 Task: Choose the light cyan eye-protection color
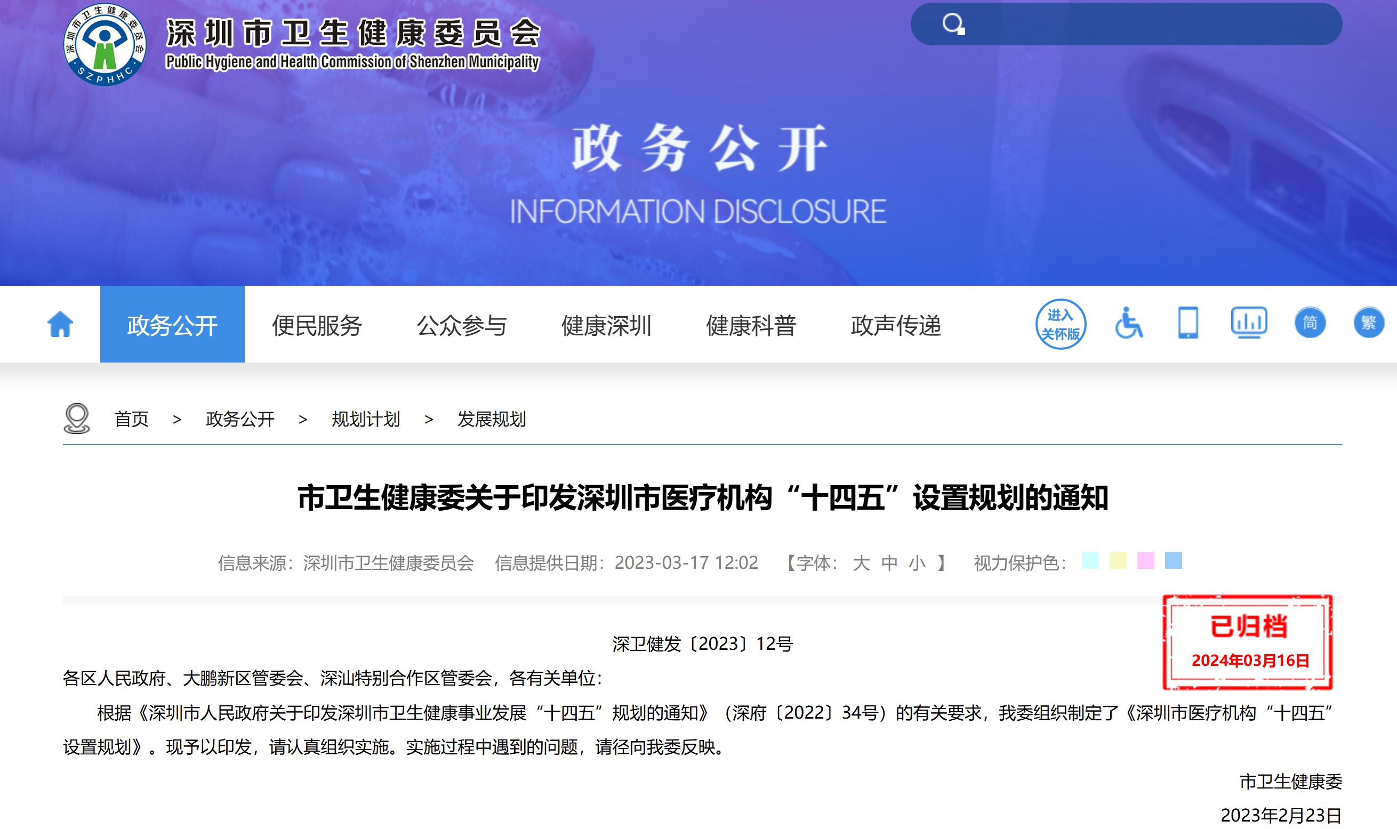(1090, 560)
